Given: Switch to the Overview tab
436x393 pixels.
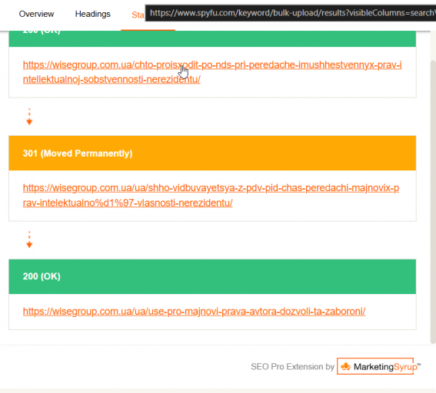Looking at the screenshot, I should (36, 14).
